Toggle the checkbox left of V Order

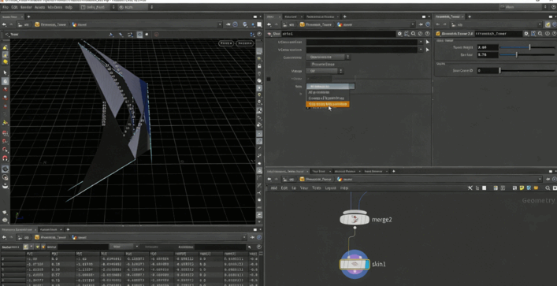(269, 79)
